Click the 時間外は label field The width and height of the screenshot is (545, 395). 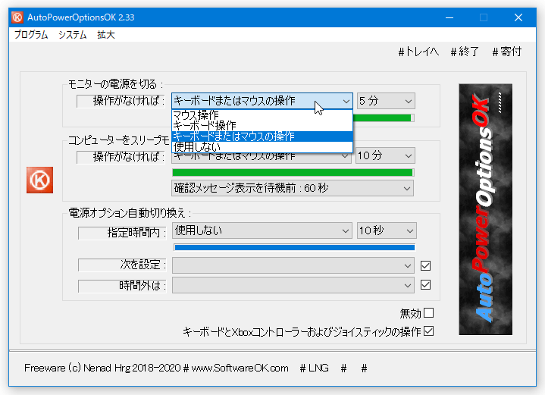[122, 286]
